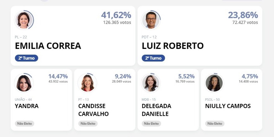Click the LUIZ ROBERTO name heading
Screen dimensions: 274x137
tap(173, 46)
